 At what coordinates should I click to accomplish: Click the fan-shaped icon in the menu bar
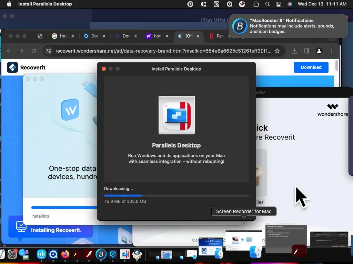216,4
